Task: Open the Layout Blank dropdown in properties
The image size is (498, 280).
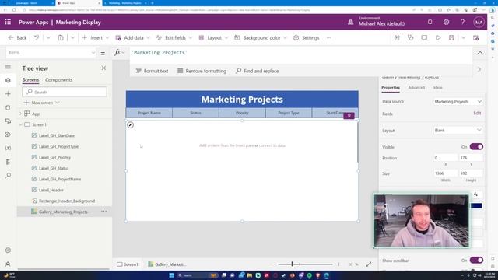Action: (458, 131)
